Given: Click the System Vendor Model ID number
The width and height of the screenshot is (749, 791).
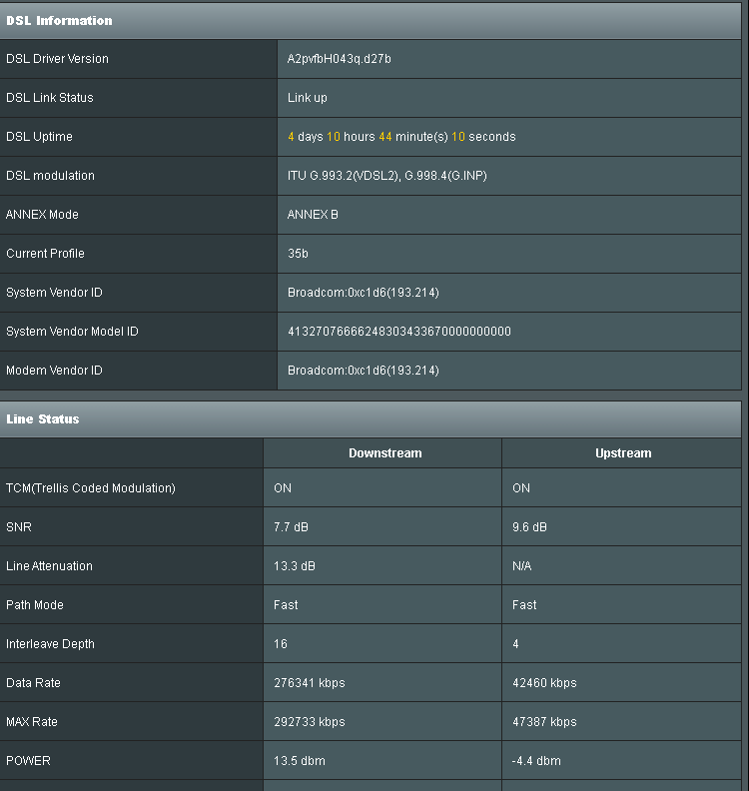Looking at the screenshot, I should (x=398, y=332).
